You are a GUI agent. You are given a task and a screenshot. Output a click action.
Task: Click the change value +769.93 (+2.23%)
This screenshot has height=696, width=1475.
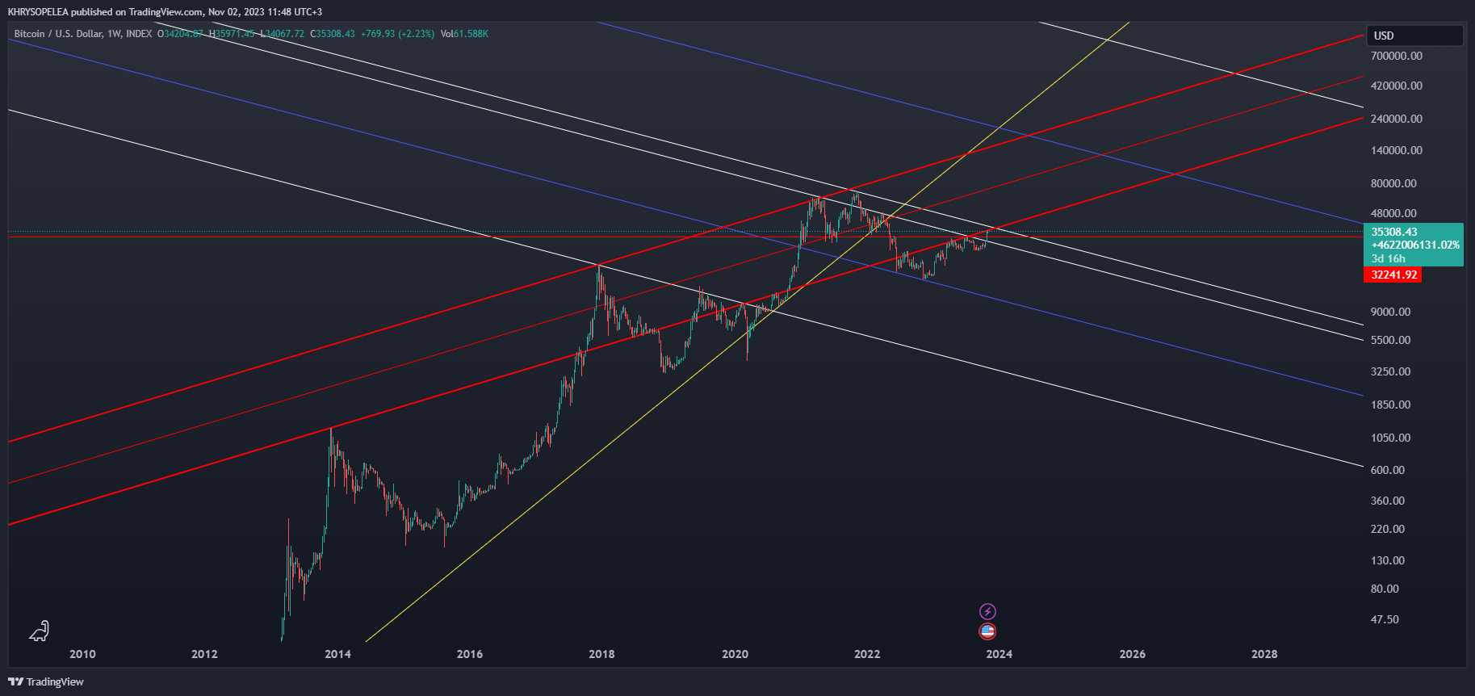pos(397,34)
